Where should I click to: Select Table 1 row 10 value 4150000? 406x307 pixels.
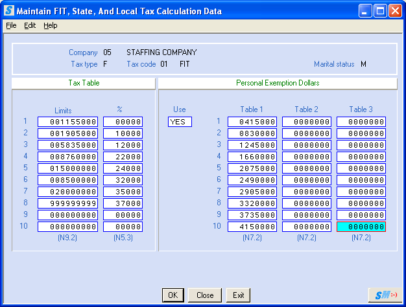(x=252, y=227)
